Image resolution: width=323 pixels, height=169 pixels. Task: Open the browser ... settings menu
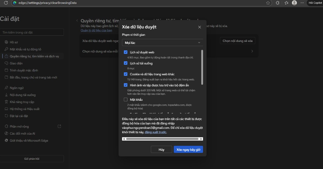click(x=303, y=3)
